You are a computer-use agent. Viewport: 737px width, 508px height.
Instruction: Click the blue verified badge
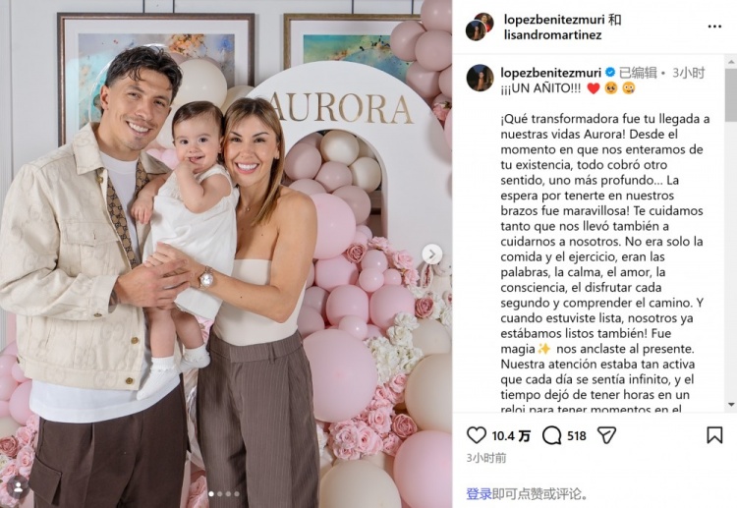click(x=610, y=73)
